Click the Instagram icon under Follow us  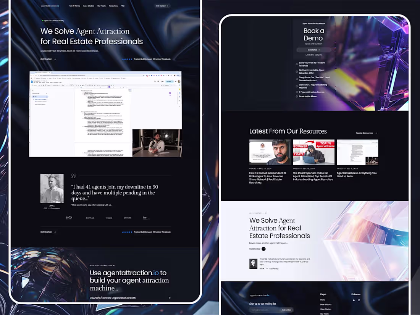click(359, 300)
